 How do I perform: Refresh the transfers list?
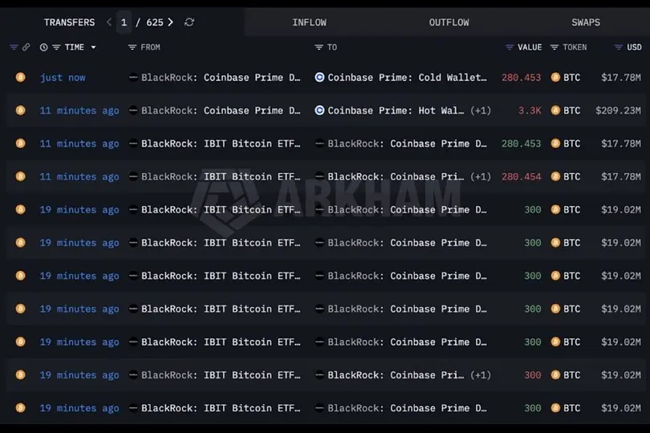pos(189,22)
